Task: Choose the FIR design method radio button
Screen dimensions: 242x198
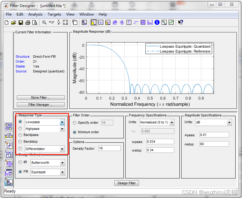Action: [20, 172]
